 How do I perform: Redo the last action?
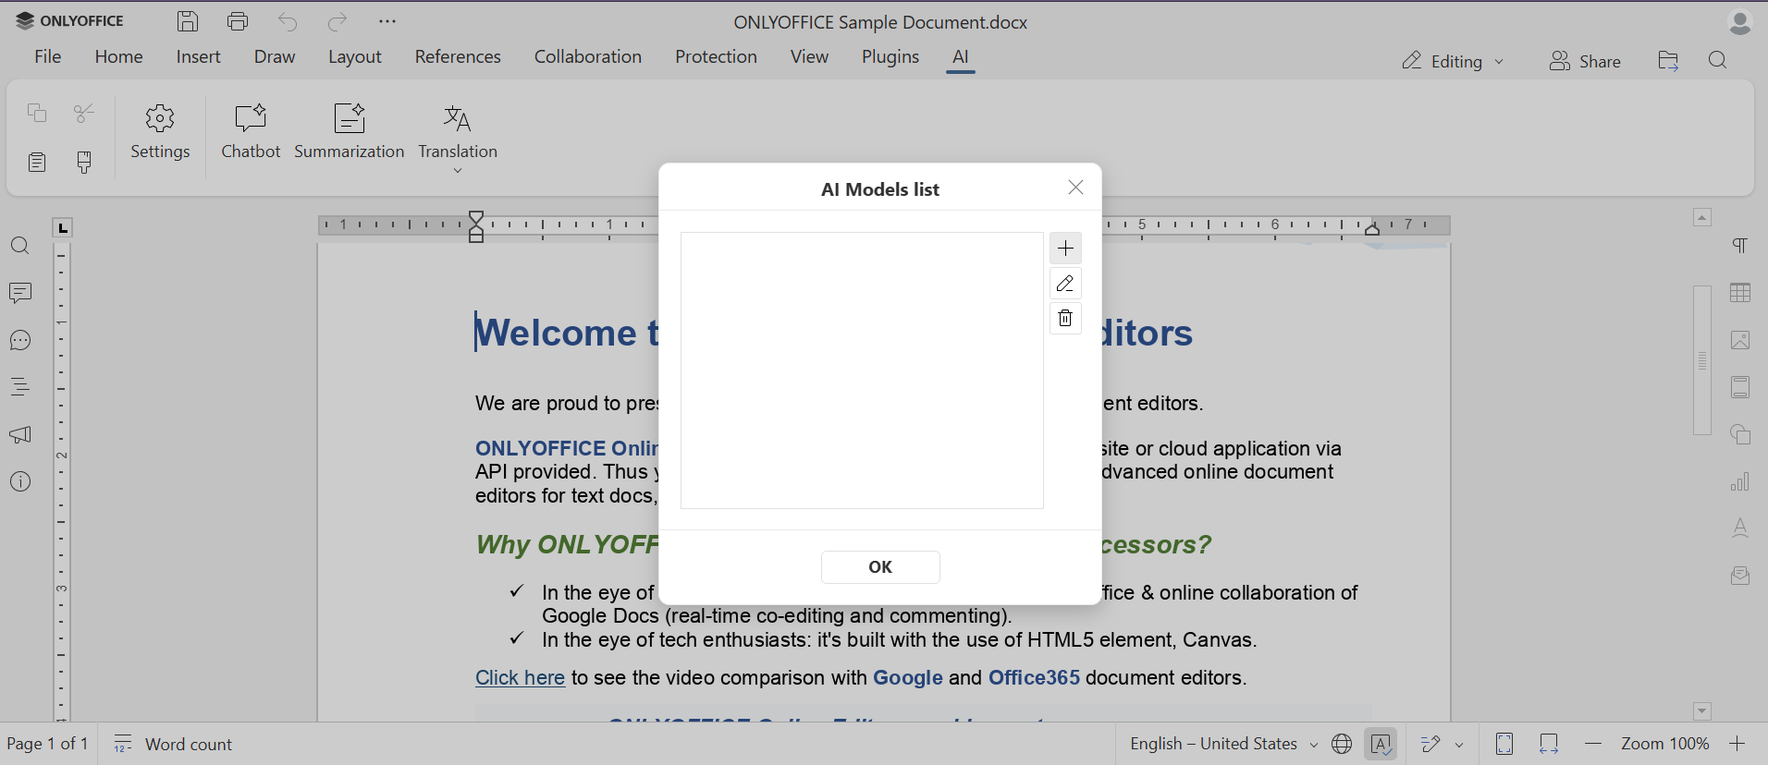(x=338, y=21)
